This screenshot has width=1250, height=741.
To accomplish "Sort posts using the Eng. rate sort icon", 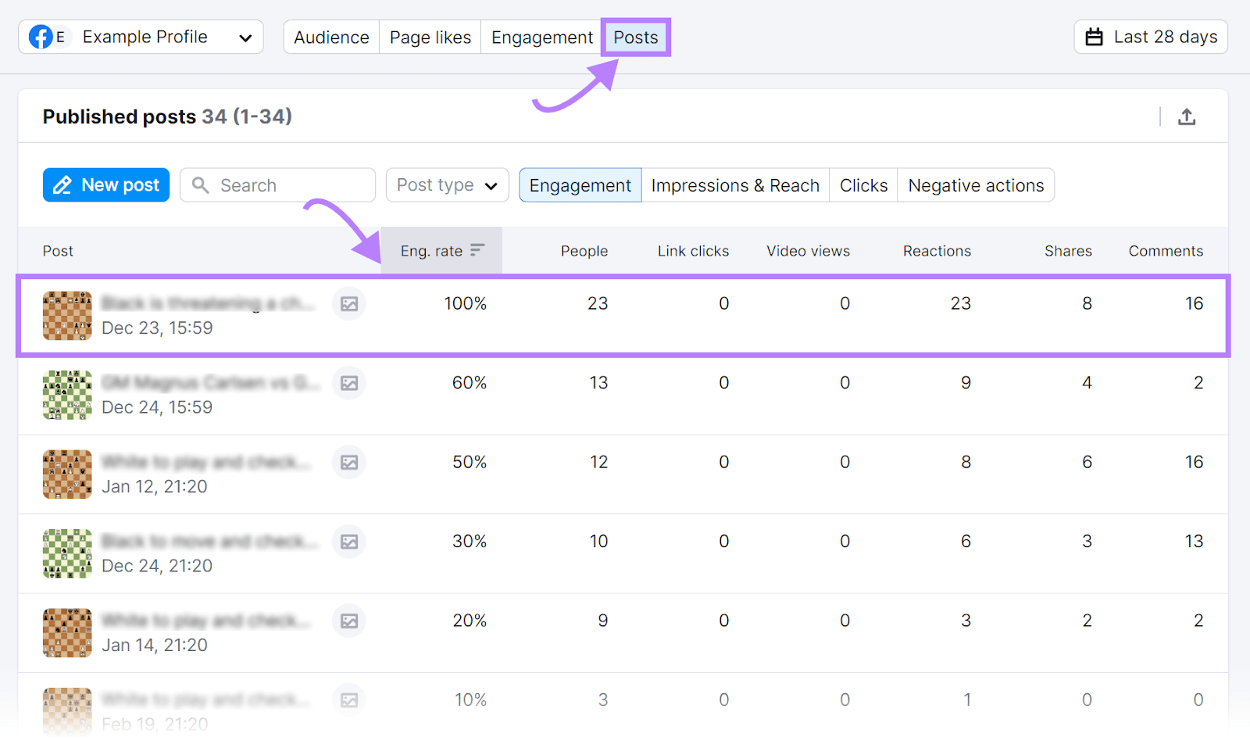I will point(477,250).
